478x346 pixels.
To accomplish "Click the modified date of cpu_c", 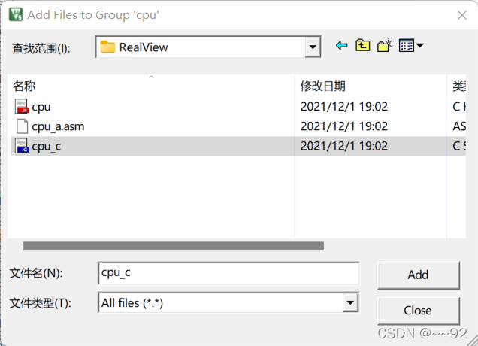I will pos(344,146).
